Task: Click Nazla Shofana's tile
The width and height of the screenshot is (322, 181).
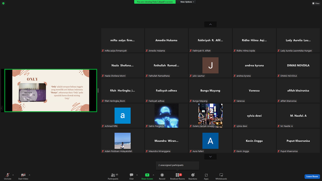Action: [122, 65]
